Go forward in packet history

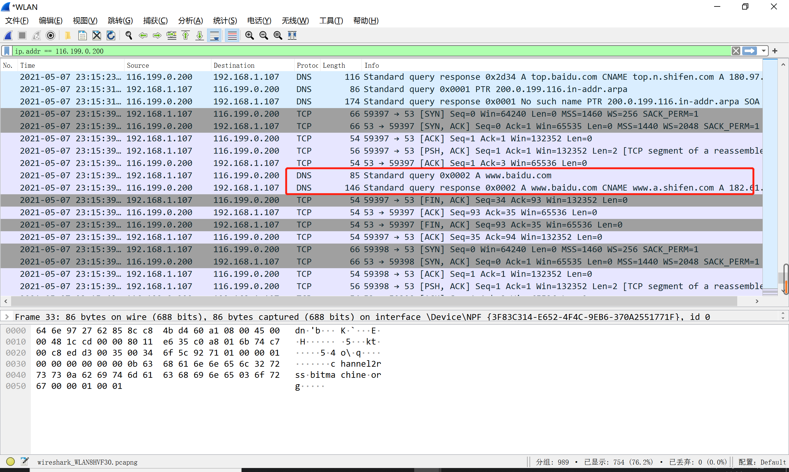point(157,35)
